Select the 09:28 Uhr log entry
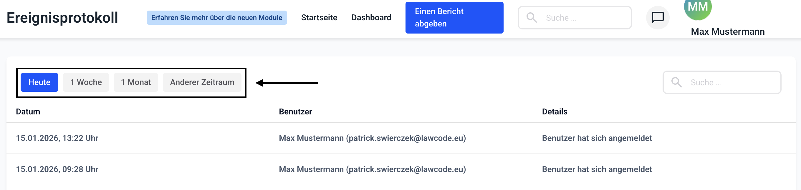Image resolution: width=801 pixels, height=190 pixels. pos(57,169)
